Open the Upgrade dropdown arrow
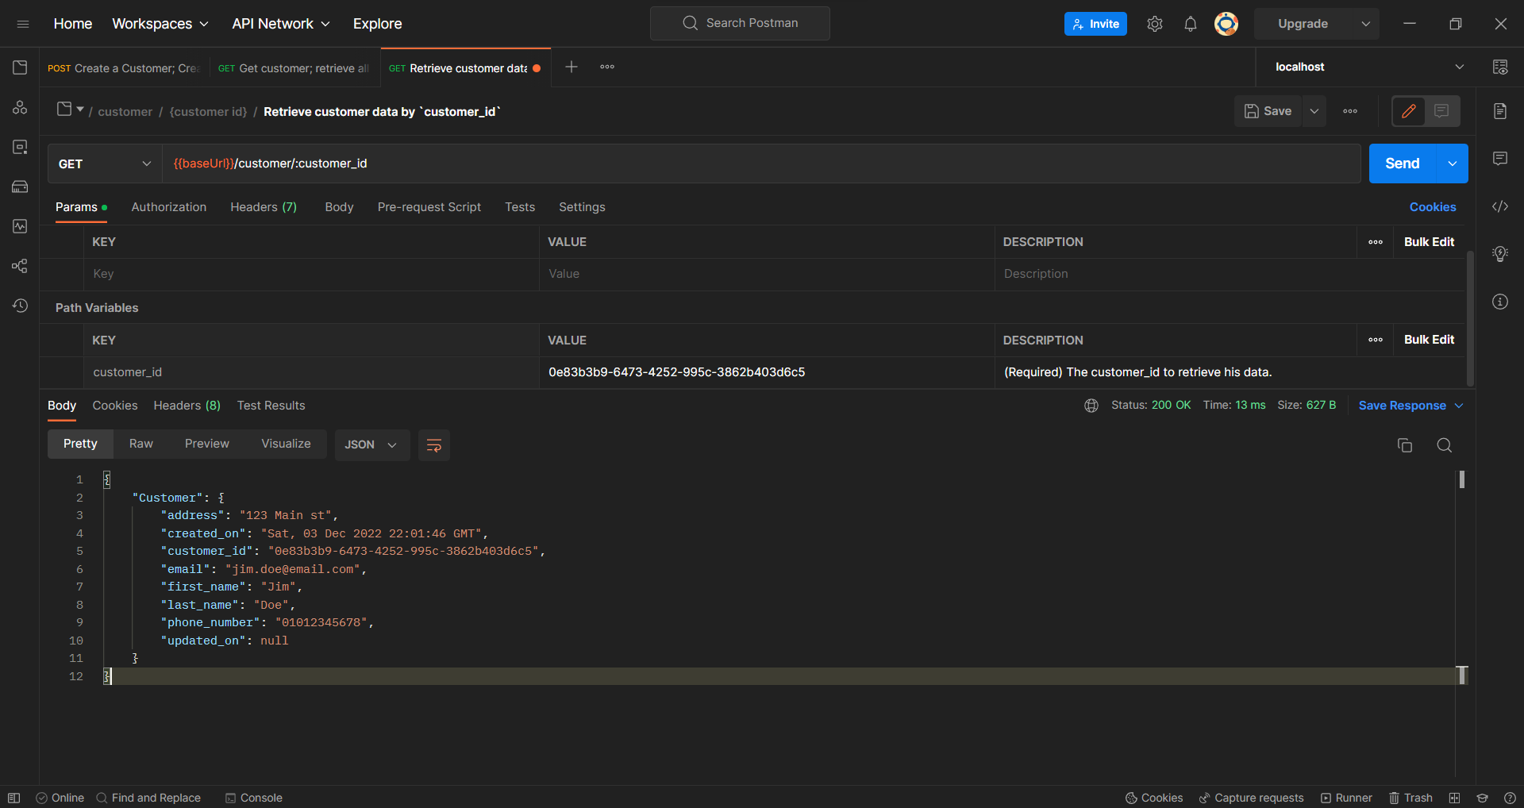This screenshot has width=1524, height=808. coord(1366,24)
